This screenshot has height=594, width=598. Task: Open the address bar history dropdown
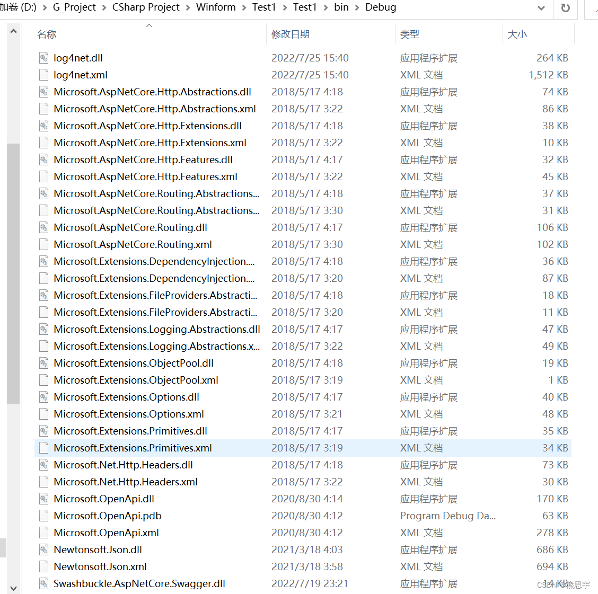point(541,8)
